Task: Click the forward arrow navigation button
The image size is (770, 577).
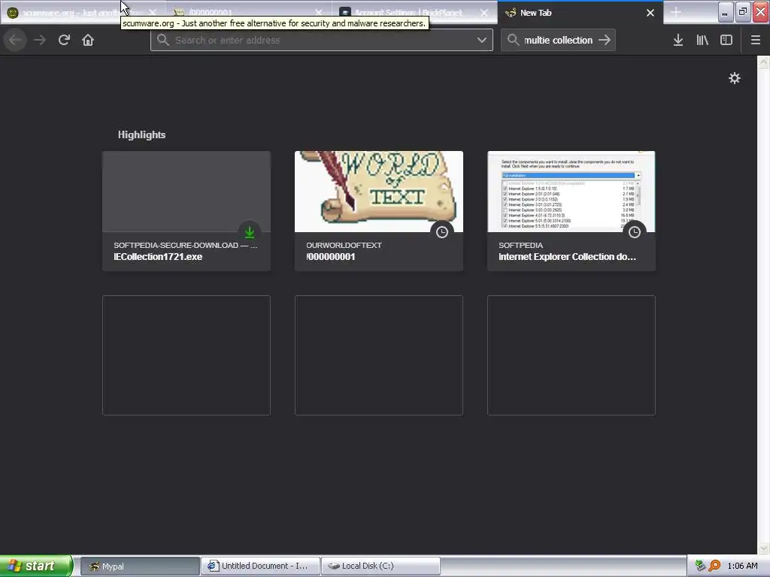Action: click(40, 41)
